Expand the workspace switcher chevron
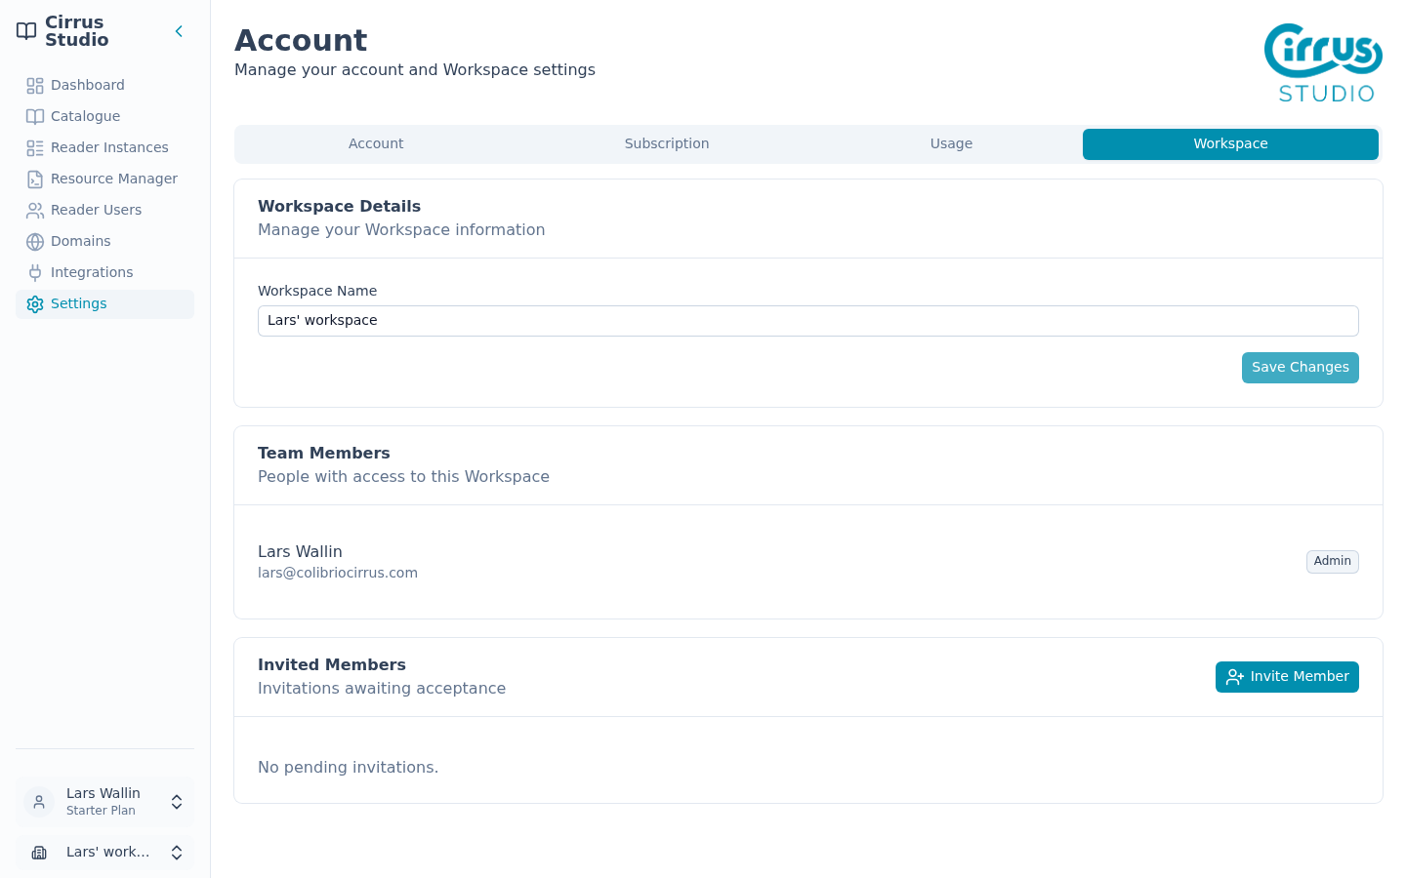The image size is (1406, 878). 177,853
